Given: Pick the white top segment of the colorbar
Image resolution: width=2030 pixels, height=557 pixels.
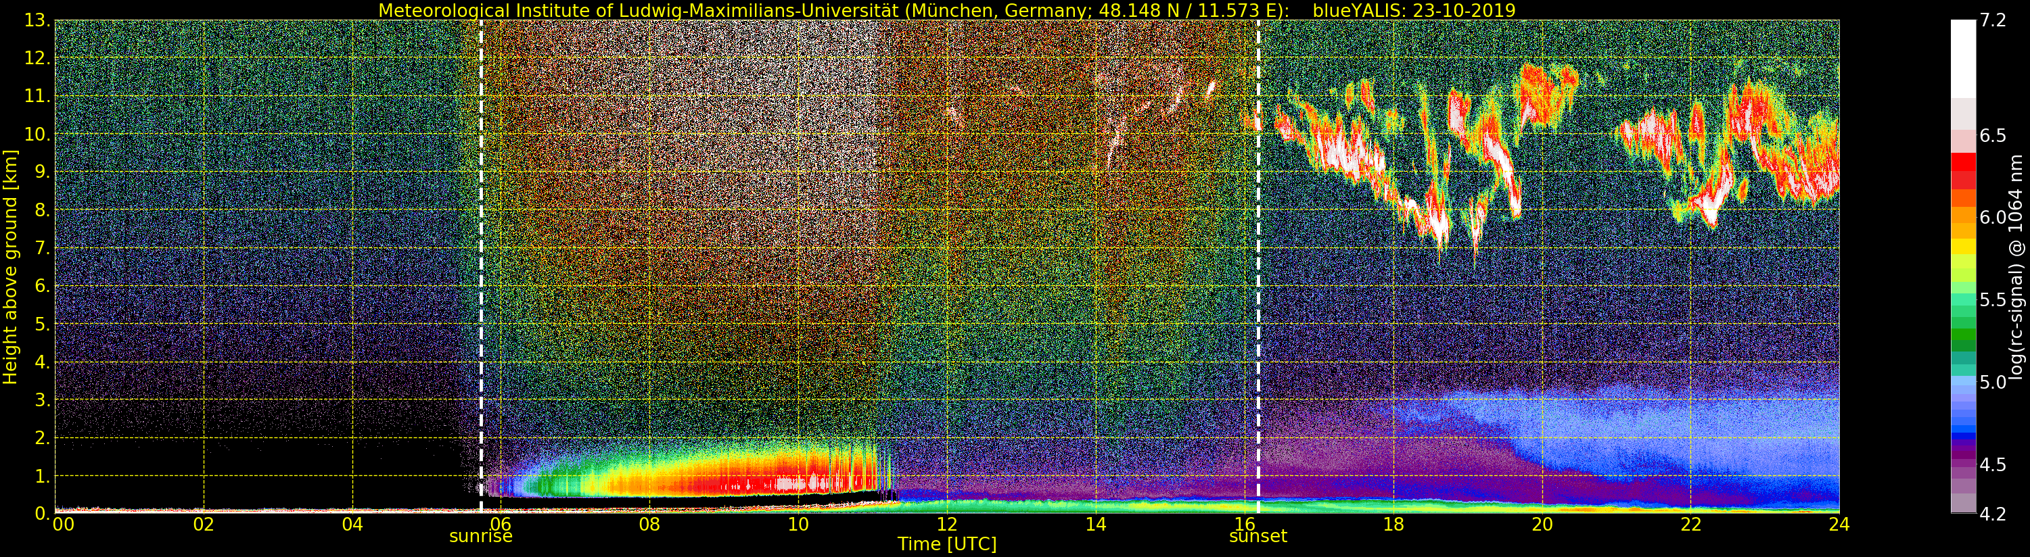Looking at the screenshot, I should 1963,59.
